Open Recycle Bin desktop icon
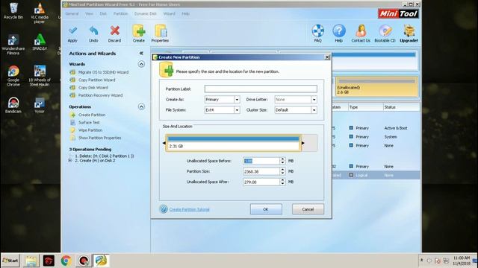 click(x=13, y=11)
